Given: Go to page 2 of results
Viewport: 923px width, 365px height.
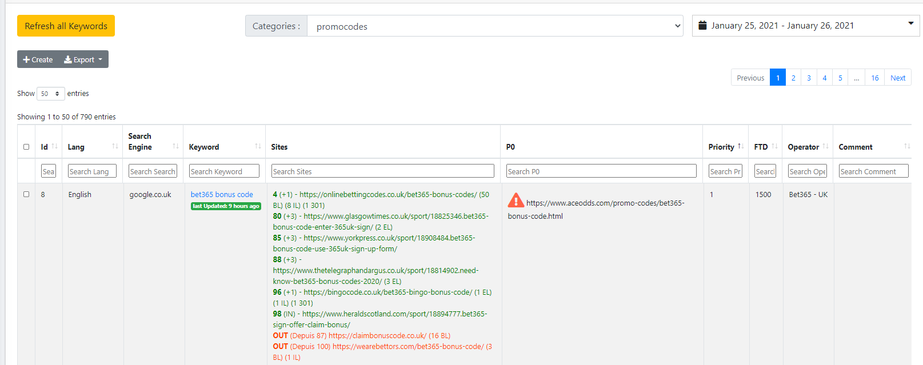Looking at the screenshot, I should pyautogui.click(x=793, y=78).
